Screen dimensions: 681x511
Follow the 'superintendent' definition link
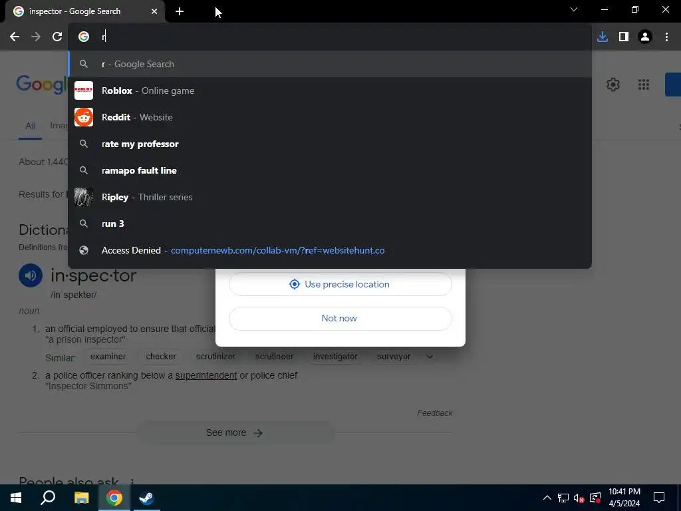click(x=206, y=375)
